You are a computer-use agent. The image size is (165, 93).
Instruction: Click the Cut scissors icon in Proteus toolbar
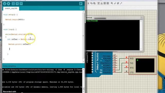(x=88, y=3)
